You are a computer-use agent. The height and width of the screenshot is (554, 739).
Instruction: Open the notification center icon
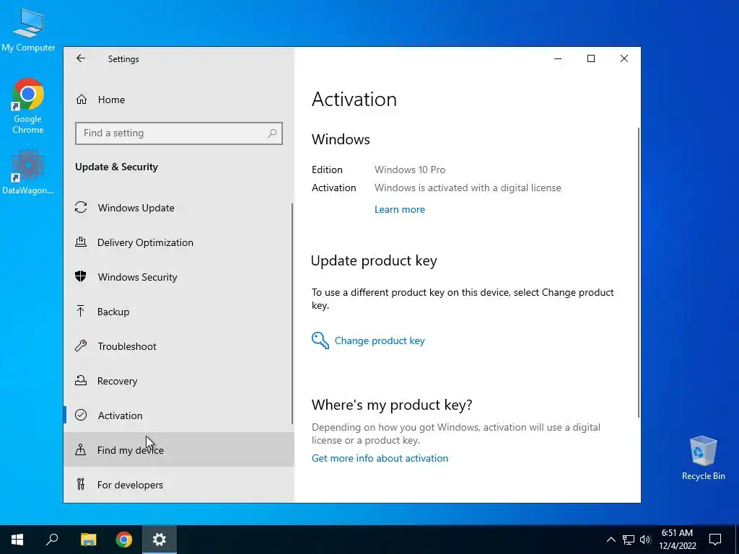(715, 540)
